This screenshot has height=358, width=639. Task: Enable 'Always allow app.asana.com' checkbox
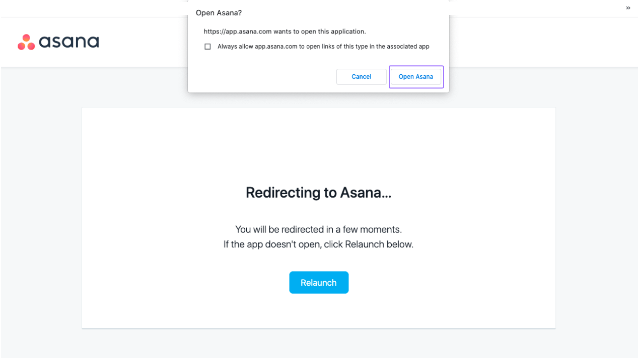click(207, 46)
